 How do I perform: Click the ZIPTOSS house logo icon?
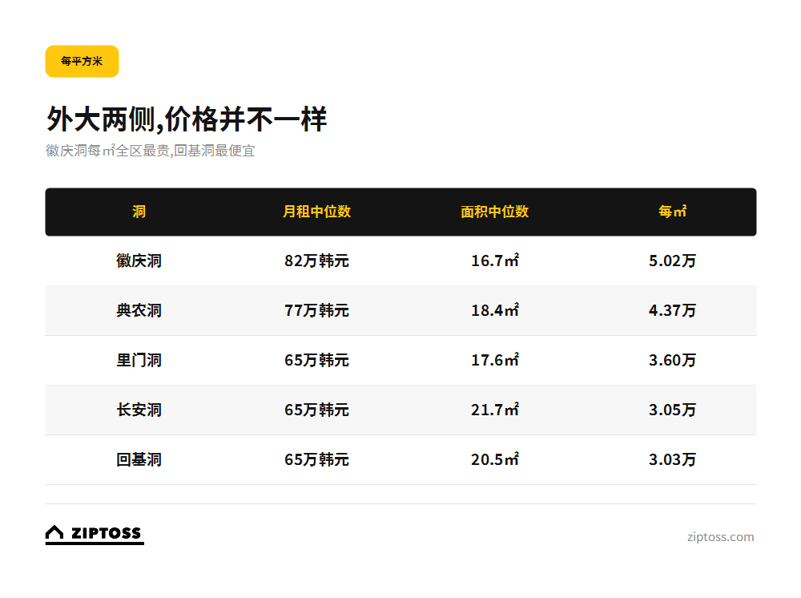click(54, 532)
